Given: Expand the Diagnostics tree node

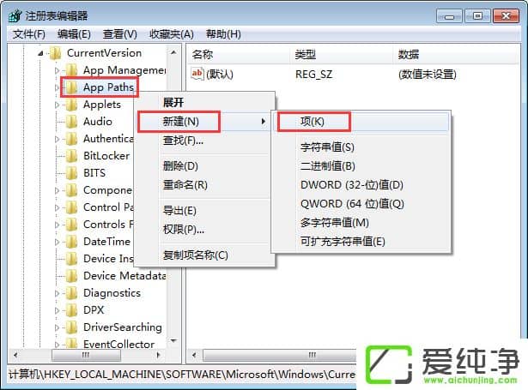Looking at the screenshot, I should [x=57, y=293].
